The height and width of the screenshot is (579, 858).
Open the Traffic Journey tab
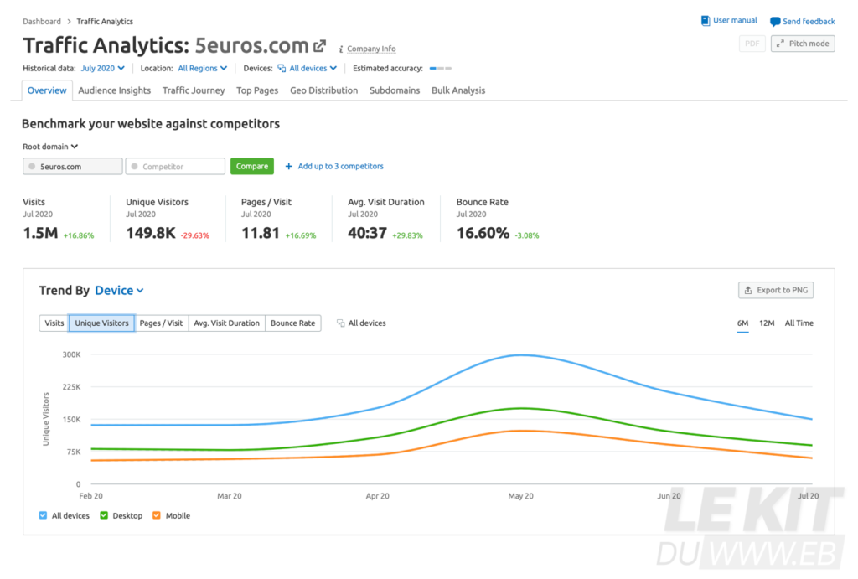[x=194, y=90]
